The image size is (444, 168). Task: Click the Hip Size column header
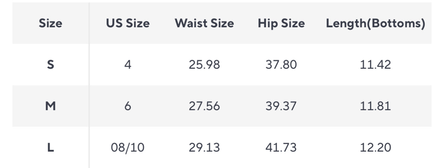(x=281, y=23)
